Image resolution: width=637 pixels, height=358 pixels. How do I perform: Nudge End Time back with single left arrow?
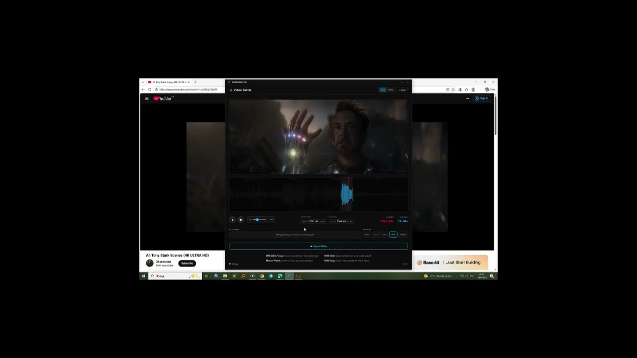click(334, 221)
